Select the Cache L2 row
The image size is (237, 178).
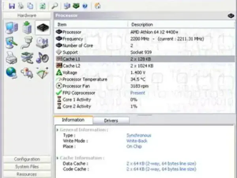click(144, 66)
